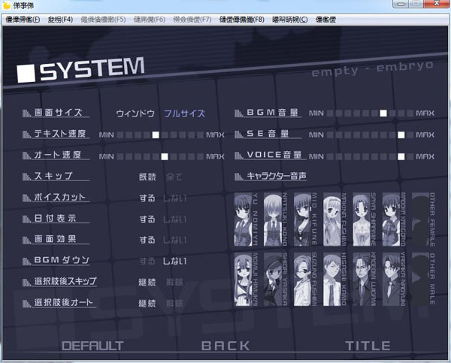Enable 画面効果 with する

(147, 240)
